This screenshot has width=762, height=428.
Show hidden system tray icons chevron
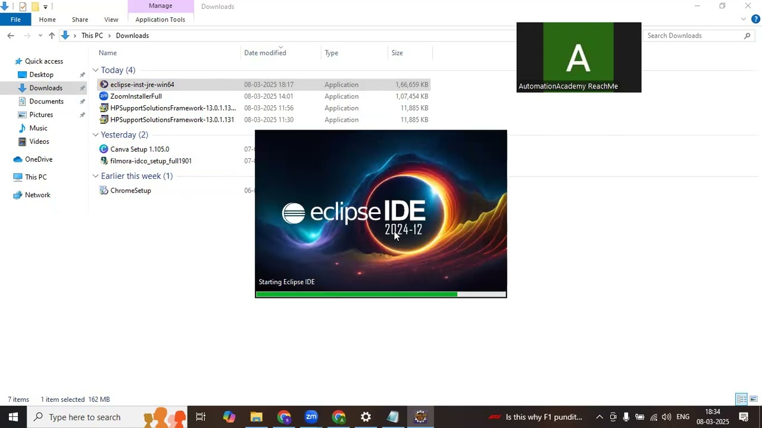[599, 417]
